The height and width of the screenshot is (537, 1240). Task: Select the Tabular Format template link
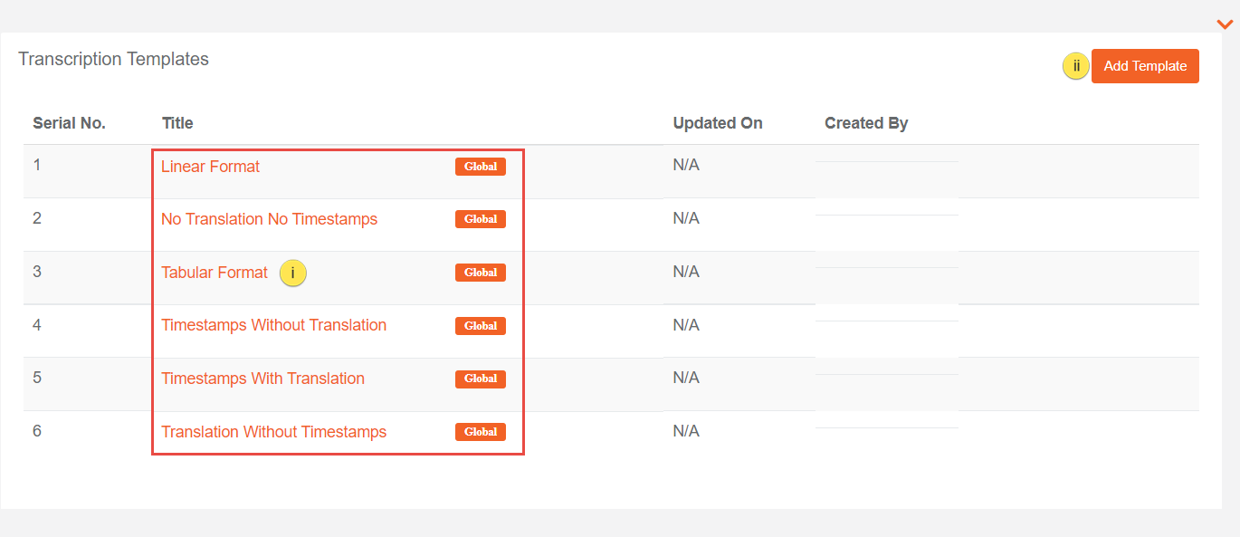point(215,273)
